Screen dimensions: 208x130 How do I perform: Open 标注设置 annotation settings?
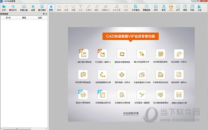pyautogui.click(x=117, y=8)
